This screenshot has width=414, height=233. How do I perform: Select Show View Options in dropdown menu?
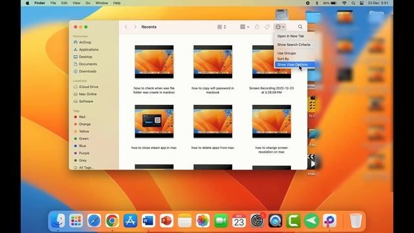click(295, 65)
